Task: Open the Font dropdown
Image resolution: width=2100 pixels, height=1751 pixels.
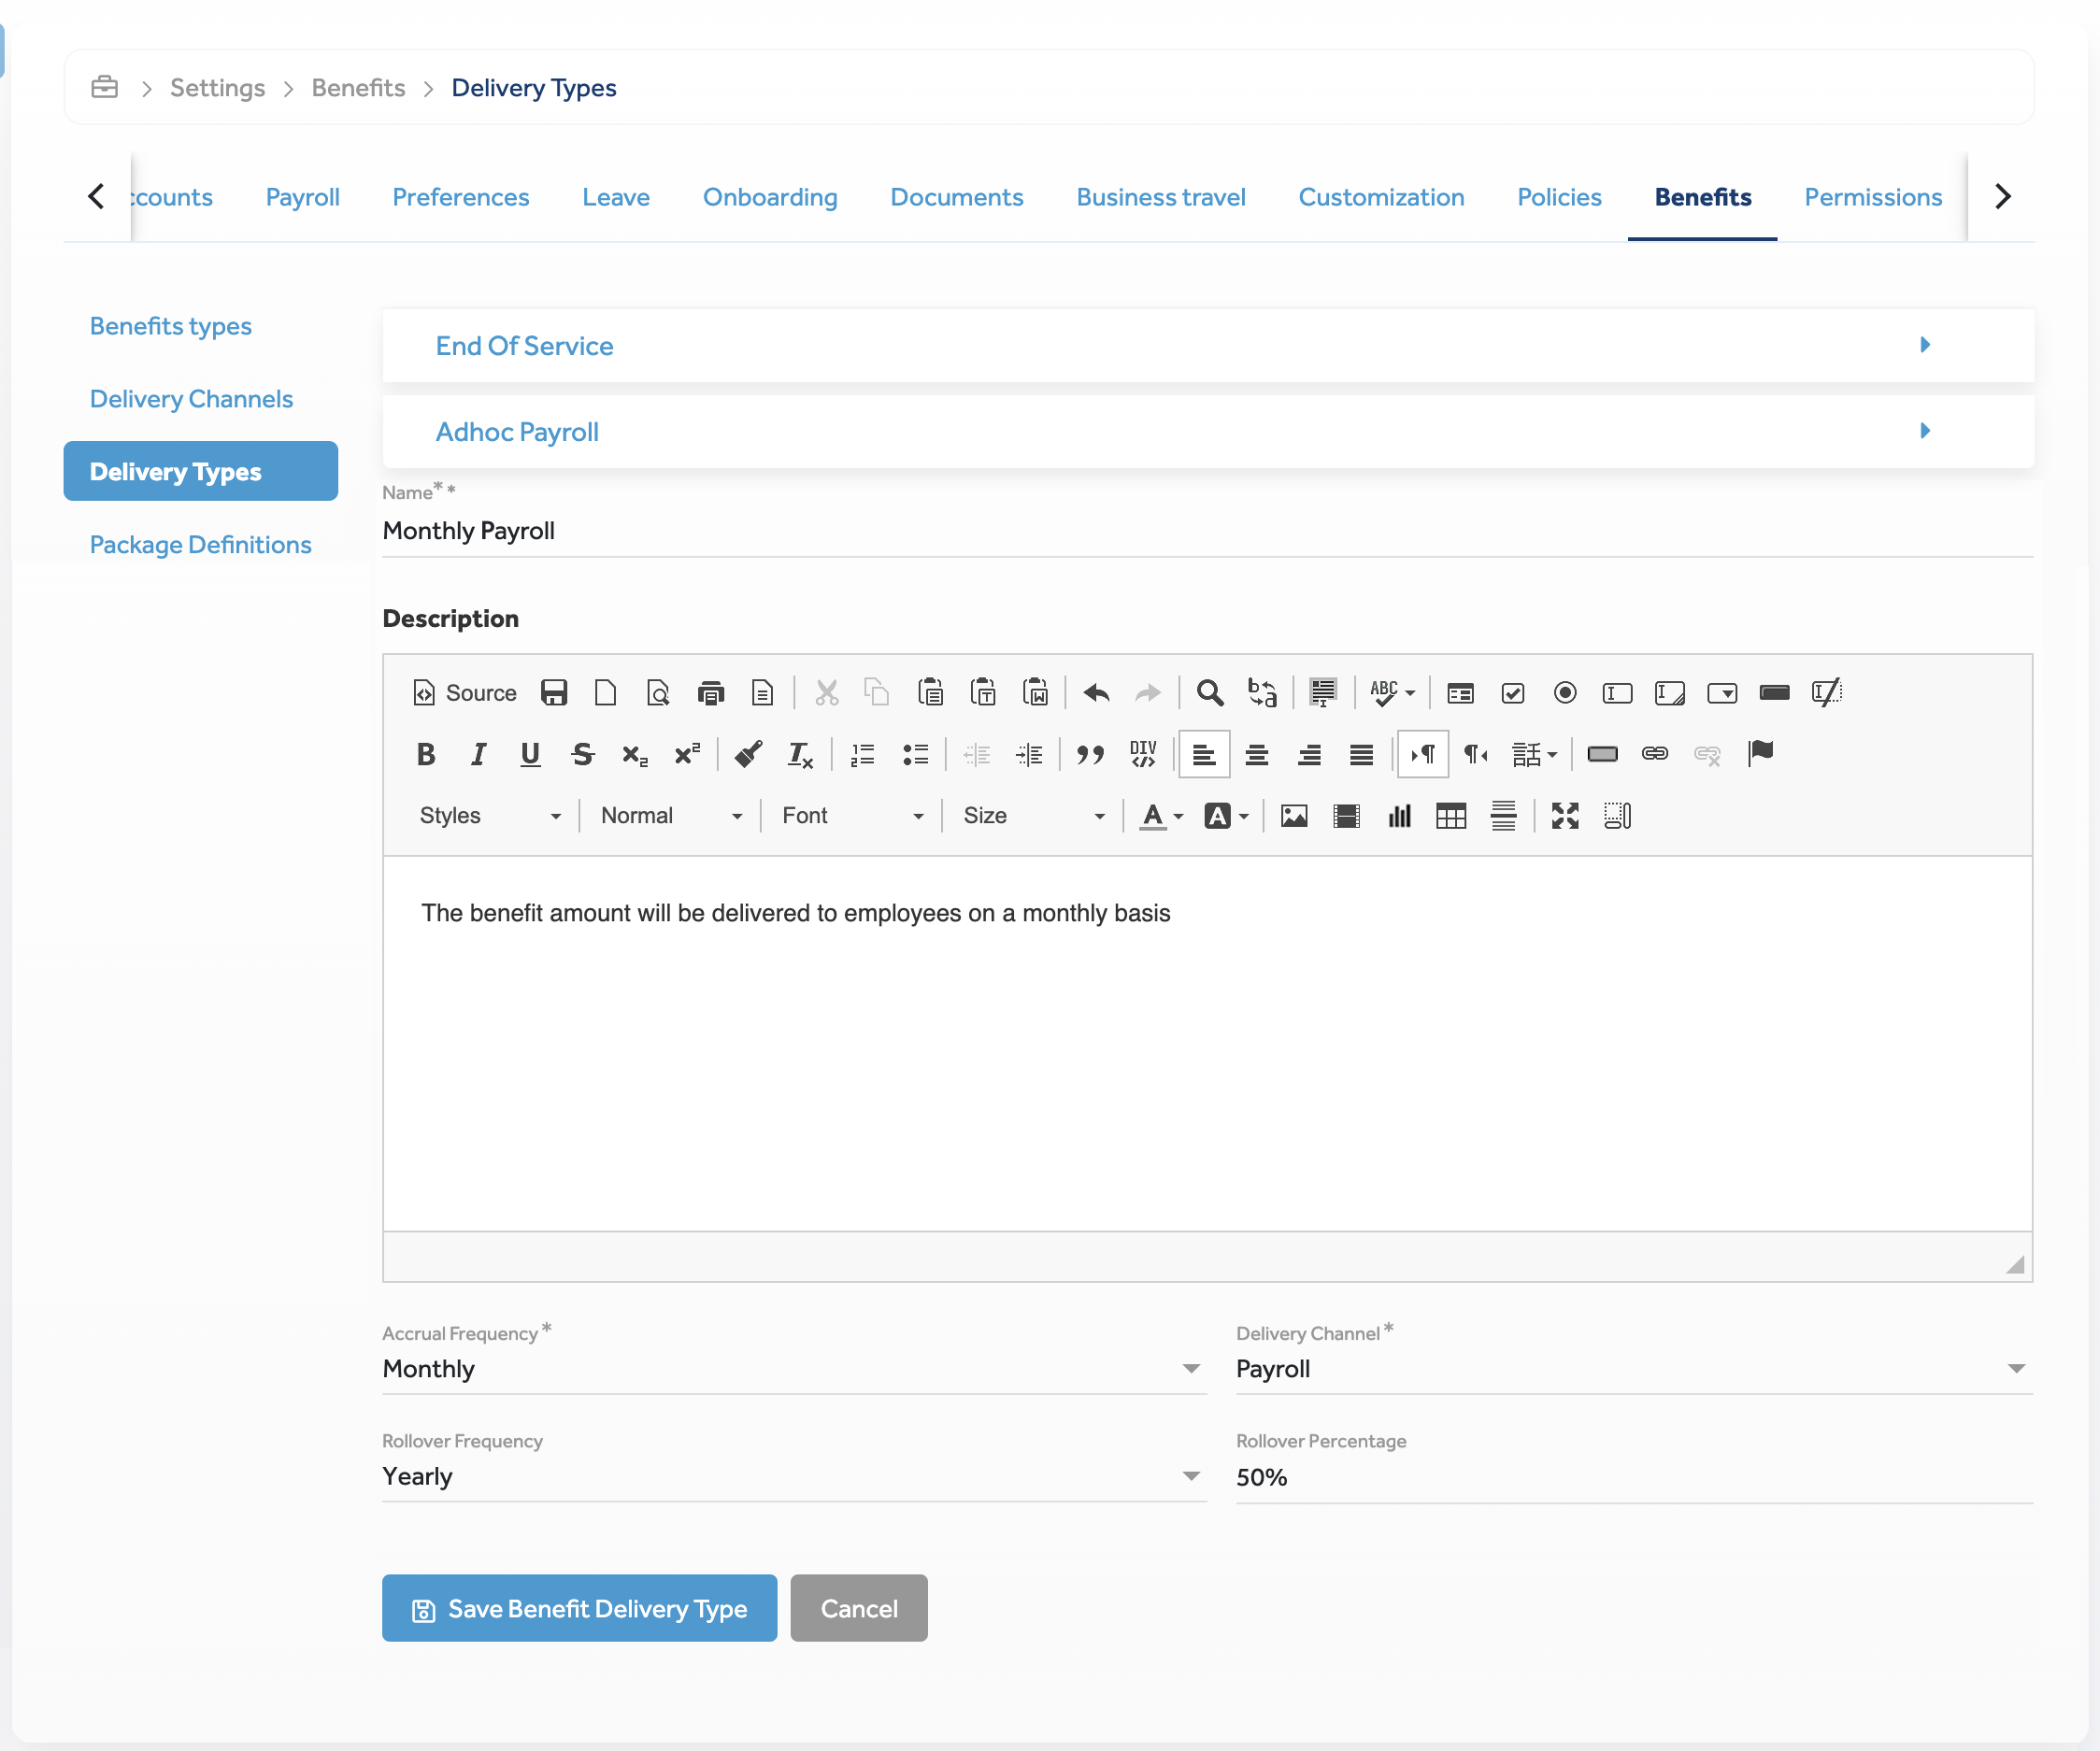Action: [x=852, y=816]
